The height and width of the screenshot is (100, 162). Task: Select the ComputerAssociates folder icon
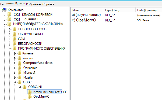coord(19,63)
